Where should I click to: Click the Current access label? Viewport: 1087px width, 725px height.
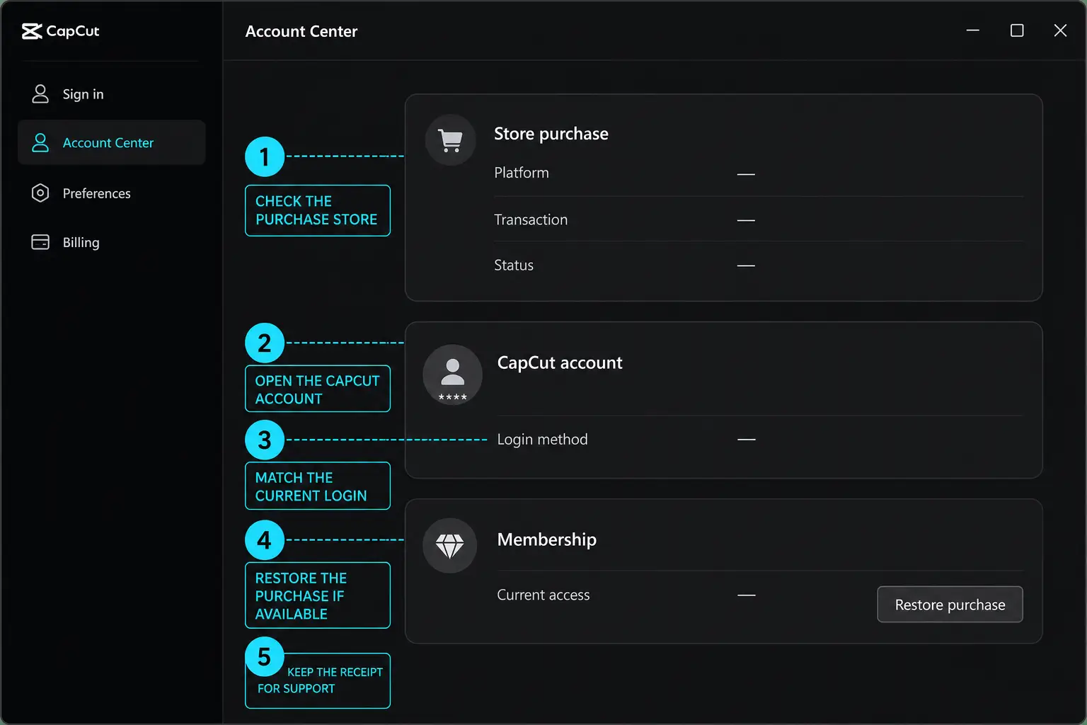543,595
